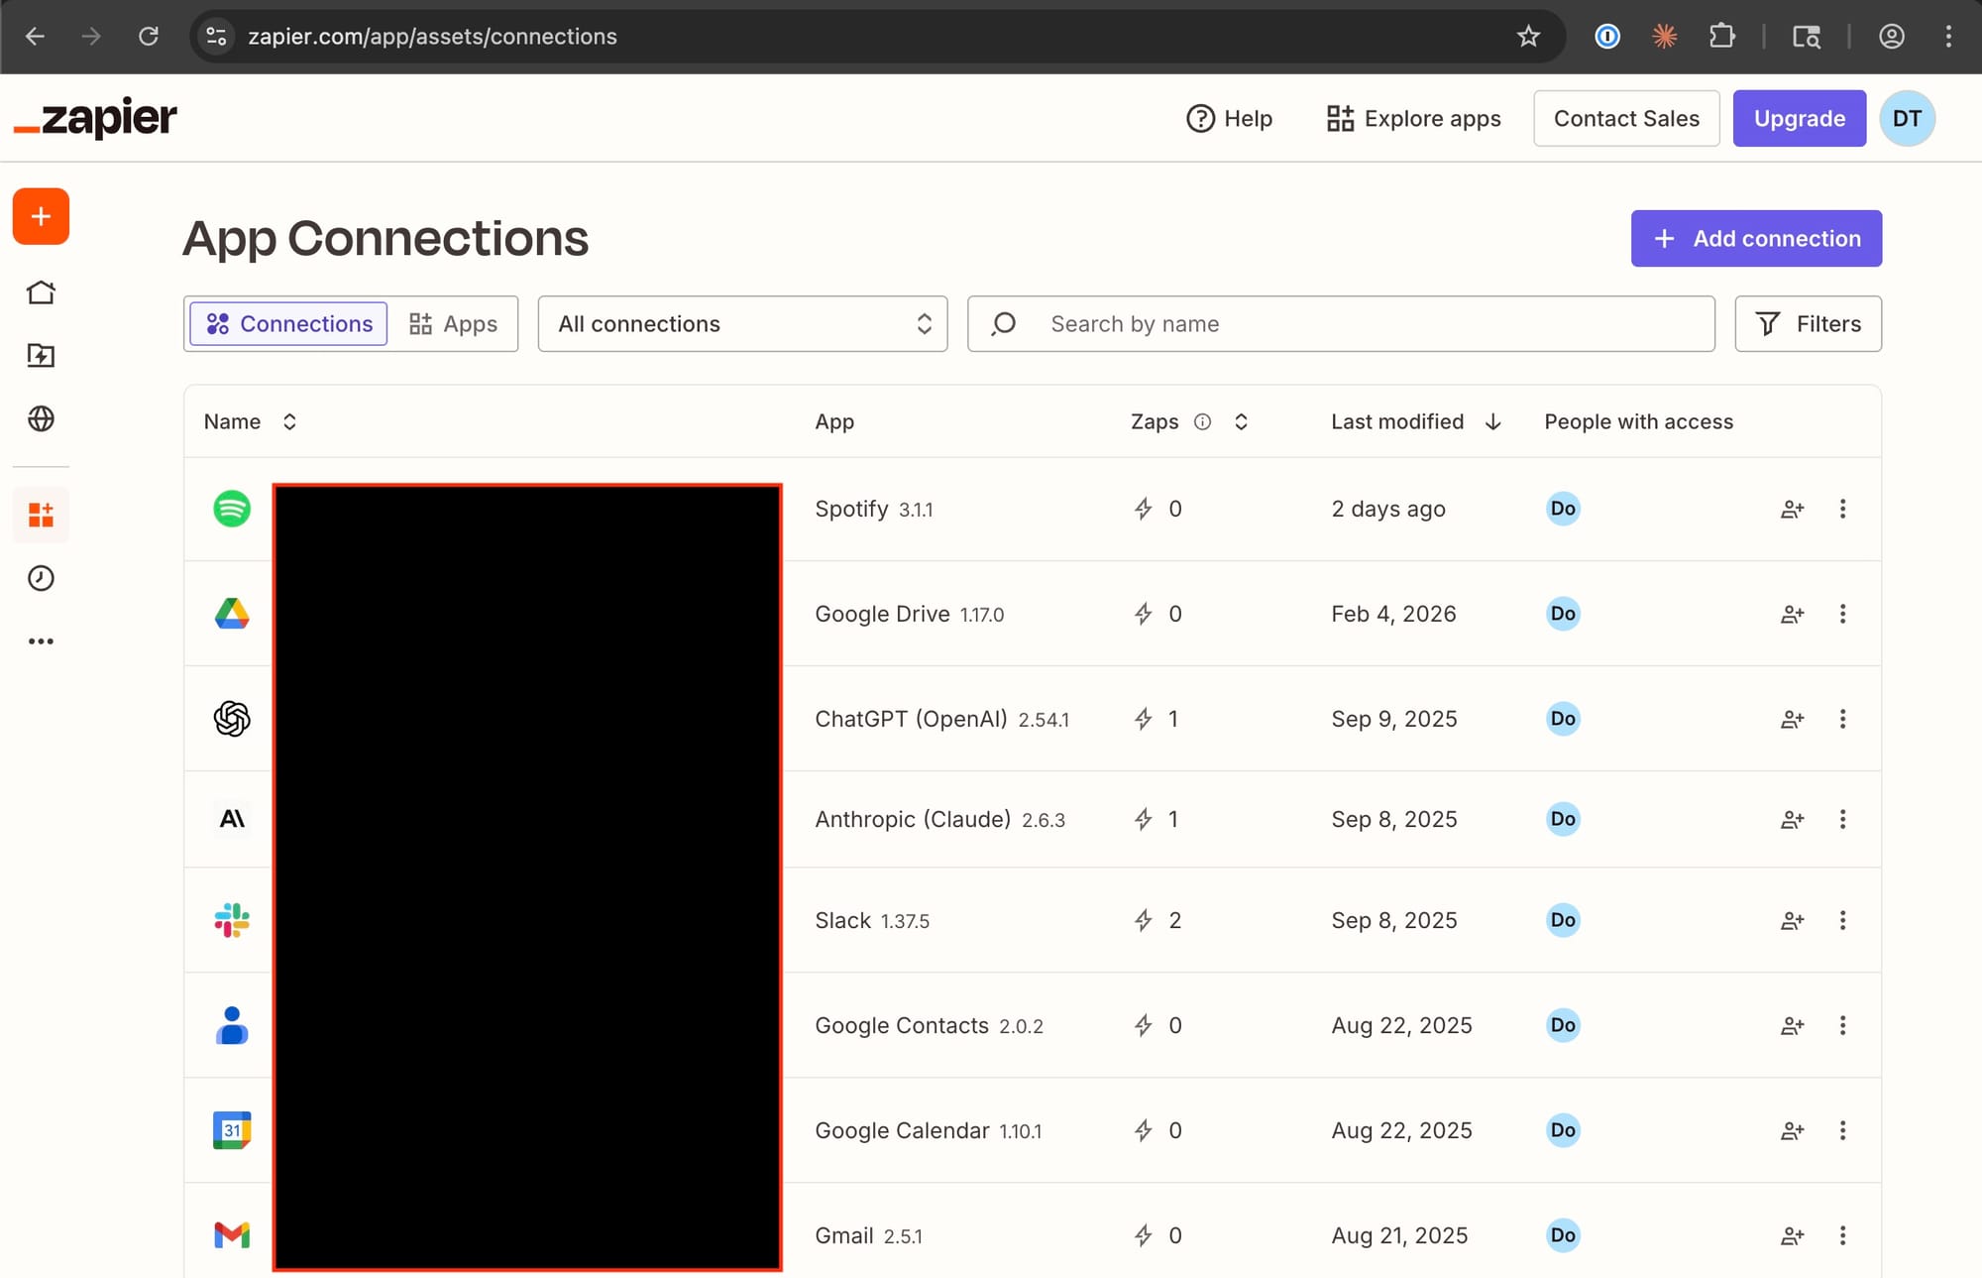Open kebab menu for Slack connection
Image resolution: width=1982 pixels, height=1278 pixels.
click(x=1842, y=920)
